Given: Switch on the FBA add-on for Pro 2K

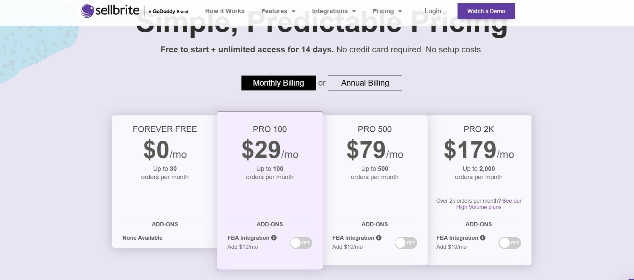Looking at the screenshot, I should pos(509,243).
